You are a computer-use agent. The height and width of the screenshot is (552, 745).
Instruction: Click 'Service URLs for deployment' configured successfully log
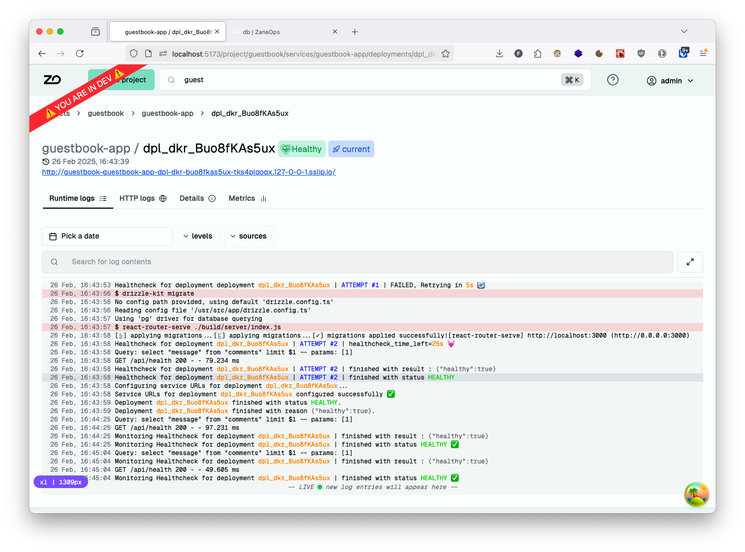[x=372, y=394]
